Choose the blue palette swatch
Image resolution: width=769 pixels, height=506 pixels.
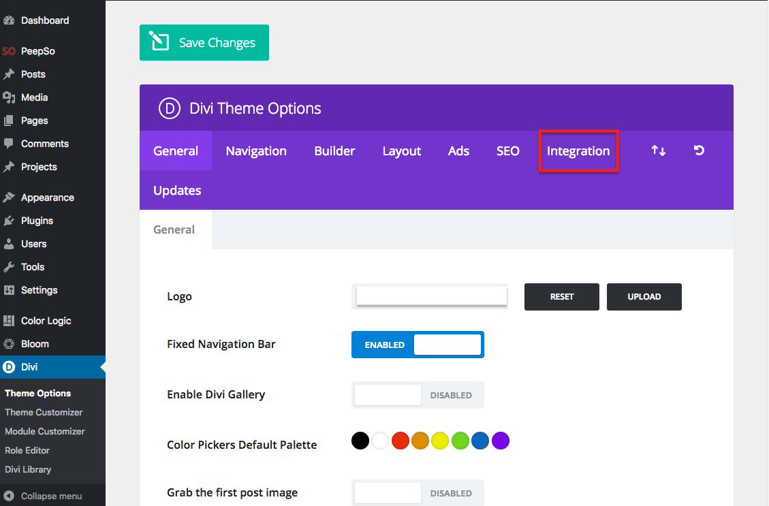click(x=480, y=441)
